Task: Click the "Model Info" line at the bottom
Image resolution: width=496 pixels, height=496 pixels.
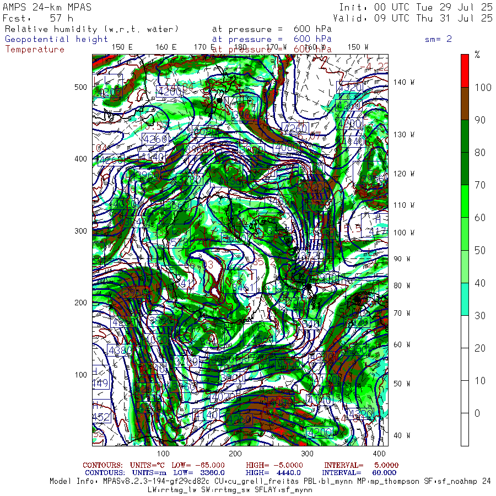Action: (270, 482)
